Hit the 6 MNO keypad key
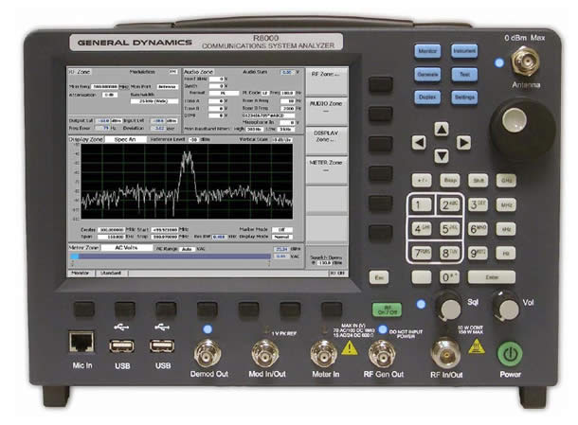The height and width of the screenshot is (425, 578). (x=478, y=229)
